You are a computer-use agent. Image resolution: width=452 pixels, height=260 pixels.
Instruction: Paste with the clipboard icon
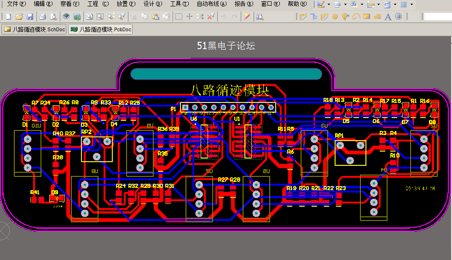point(156,17)
